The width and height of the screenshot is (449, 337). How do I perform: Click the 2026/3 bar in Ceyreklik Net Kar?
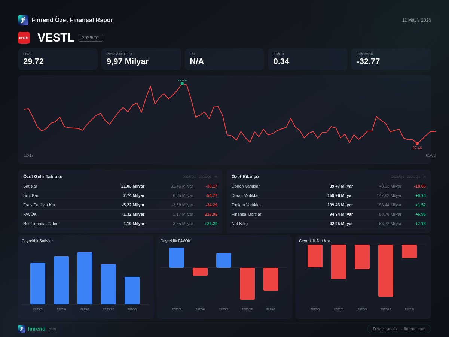pos(409,251)
